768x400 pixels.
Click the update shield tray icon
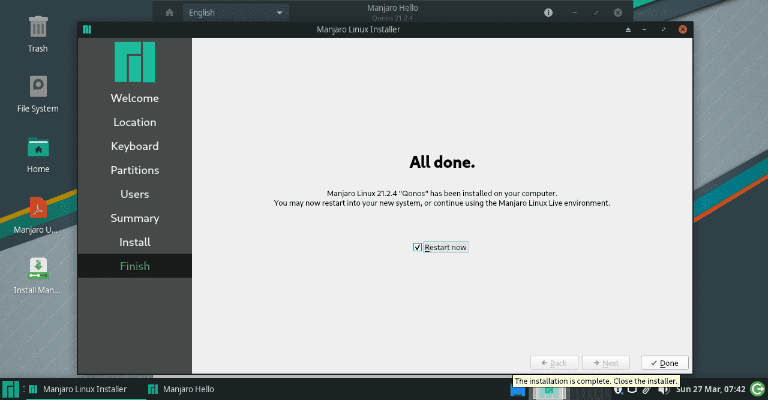pos(617,390)
